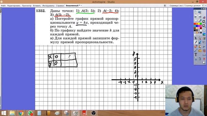
Task: Open the Редактировать menu
Action: (x=14, y=6)
